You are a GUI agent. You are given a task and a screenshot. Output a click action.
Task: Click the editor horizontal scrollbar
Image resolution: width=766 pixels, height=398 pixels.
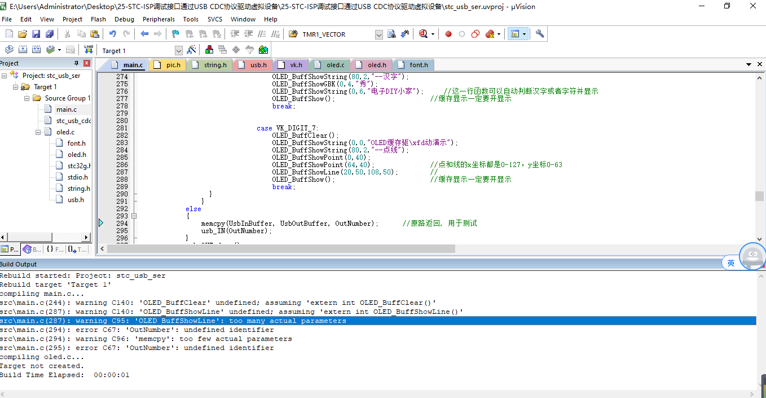click(x=282, y=249)
